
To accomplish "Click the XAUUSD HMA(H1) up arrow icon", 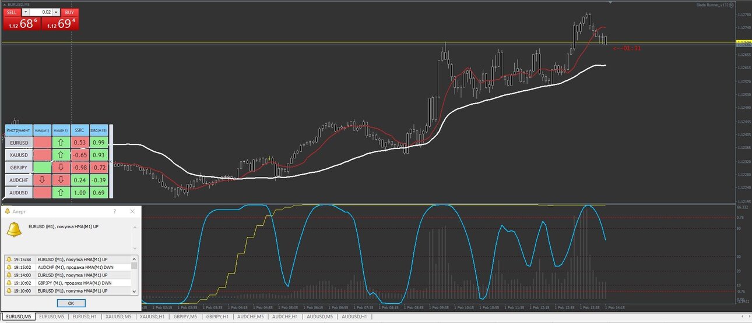I will coord(60,155).
